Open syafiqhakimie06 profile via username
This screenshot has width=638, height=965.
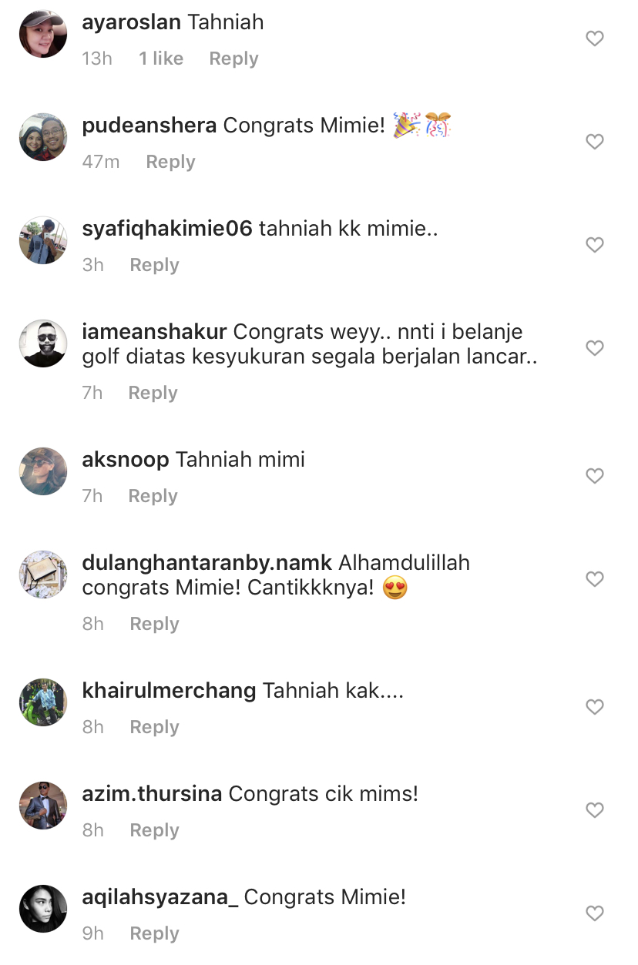[x=167, y=229]
